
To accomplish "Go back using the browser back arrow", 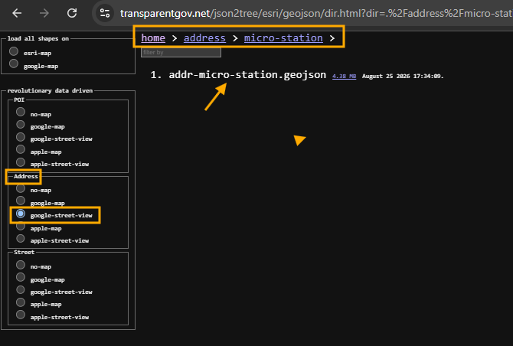I will tap(17, 13).
